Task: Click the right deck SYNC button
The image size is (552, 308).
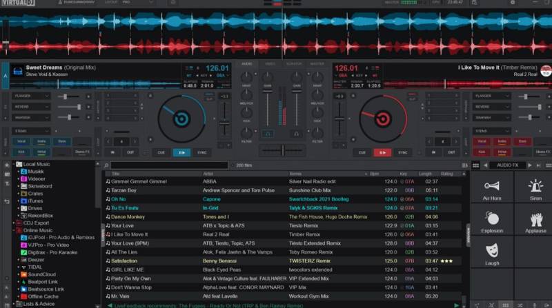Action: [x=403, y=152]
